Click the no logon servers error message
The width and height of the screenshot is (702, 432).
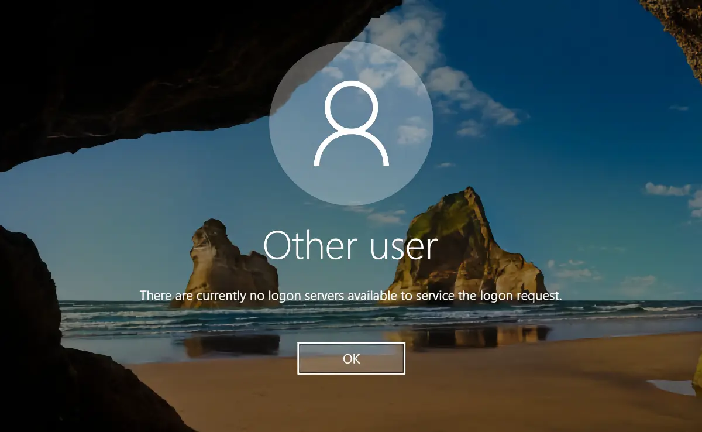pyautogui.click(x=351, y=296)
